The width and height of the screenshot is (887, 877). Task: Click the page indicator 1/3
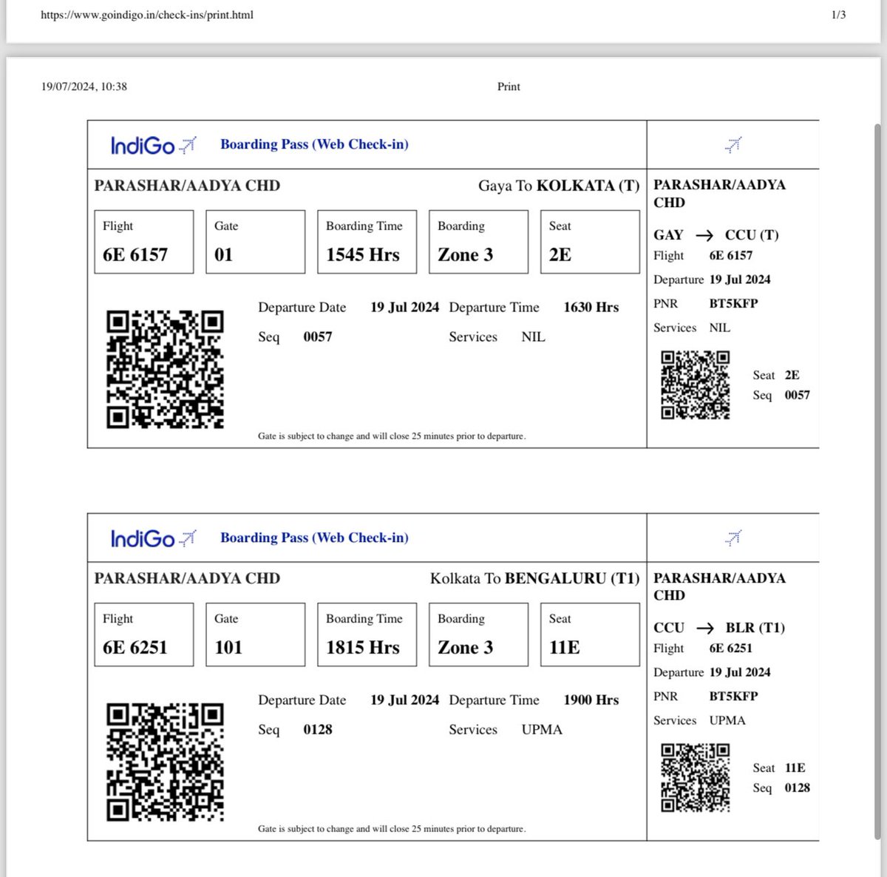click(x=838, y=14)
